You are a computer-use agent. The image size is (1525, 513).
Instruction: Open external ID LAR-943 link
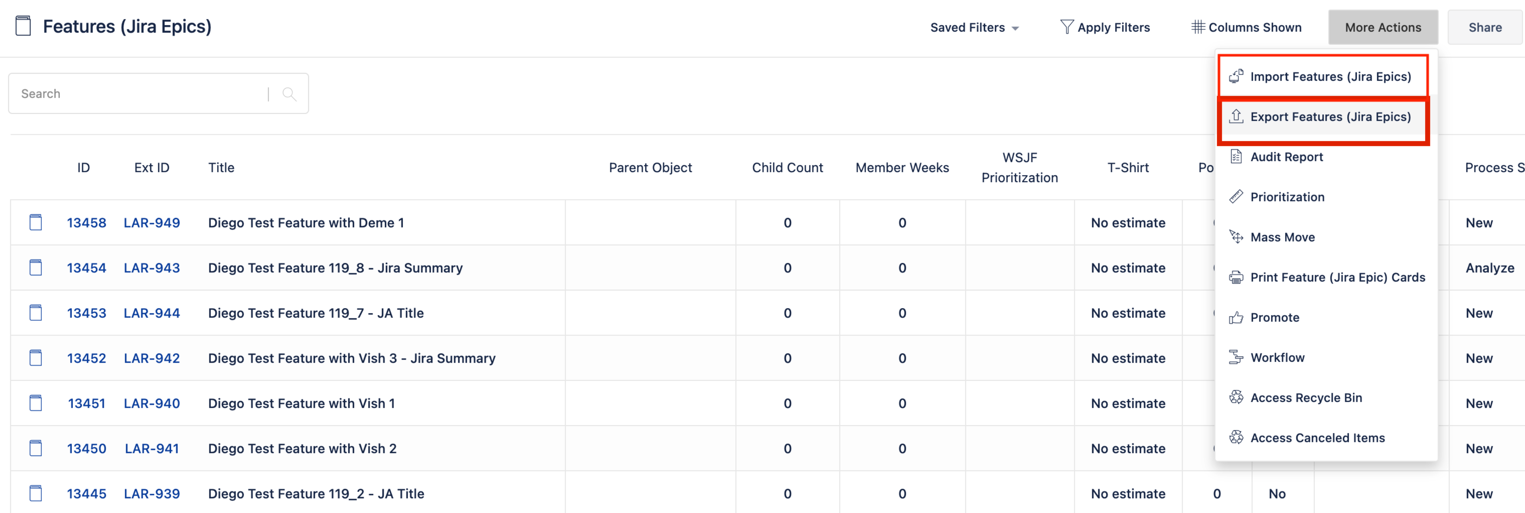pyautogui.click(x=152, y=268)
